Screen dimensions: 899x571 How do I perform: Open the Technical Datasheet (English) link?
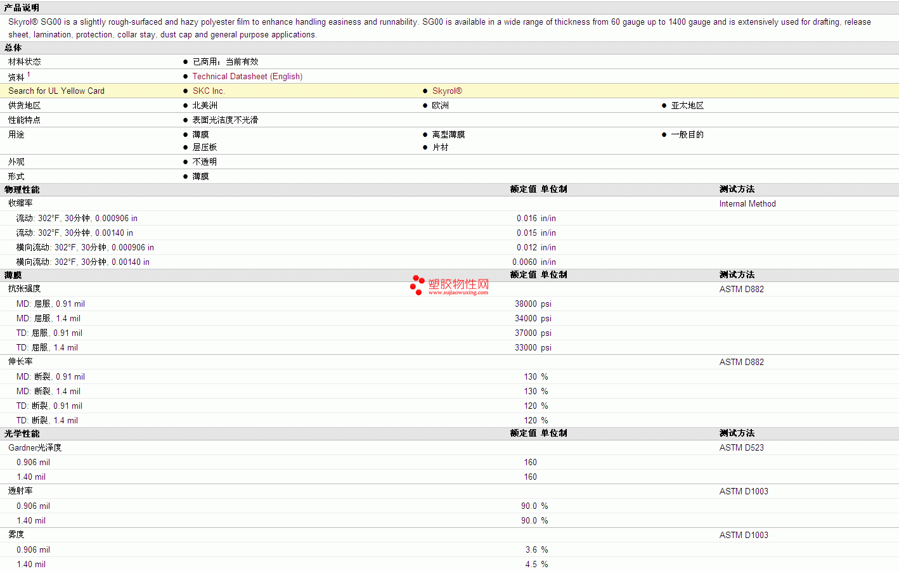coord(247,76)
